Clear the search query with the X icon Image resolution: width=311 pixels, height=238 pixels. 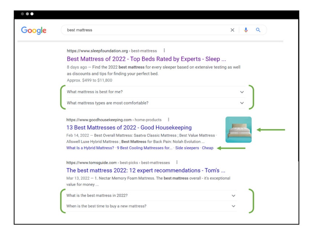233,30
